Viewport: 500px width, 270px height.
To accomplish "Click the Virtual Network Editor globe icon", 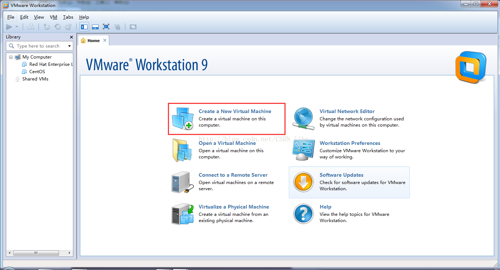I will [x=303, y=119].
